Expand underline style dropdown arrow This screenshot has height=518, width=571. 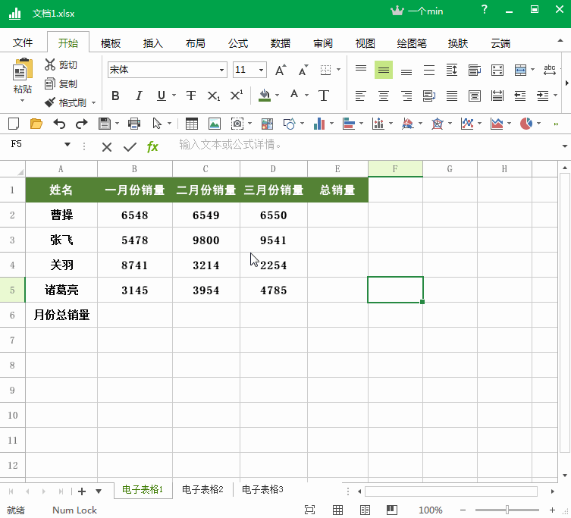174,96
